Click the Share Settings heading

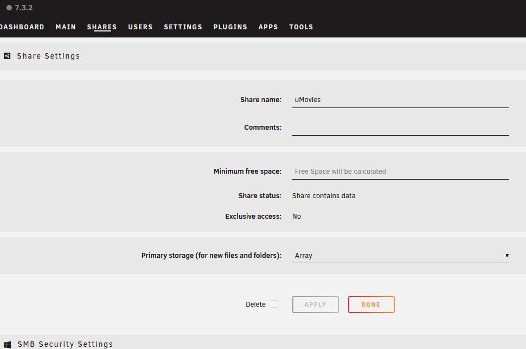[49, 56]
